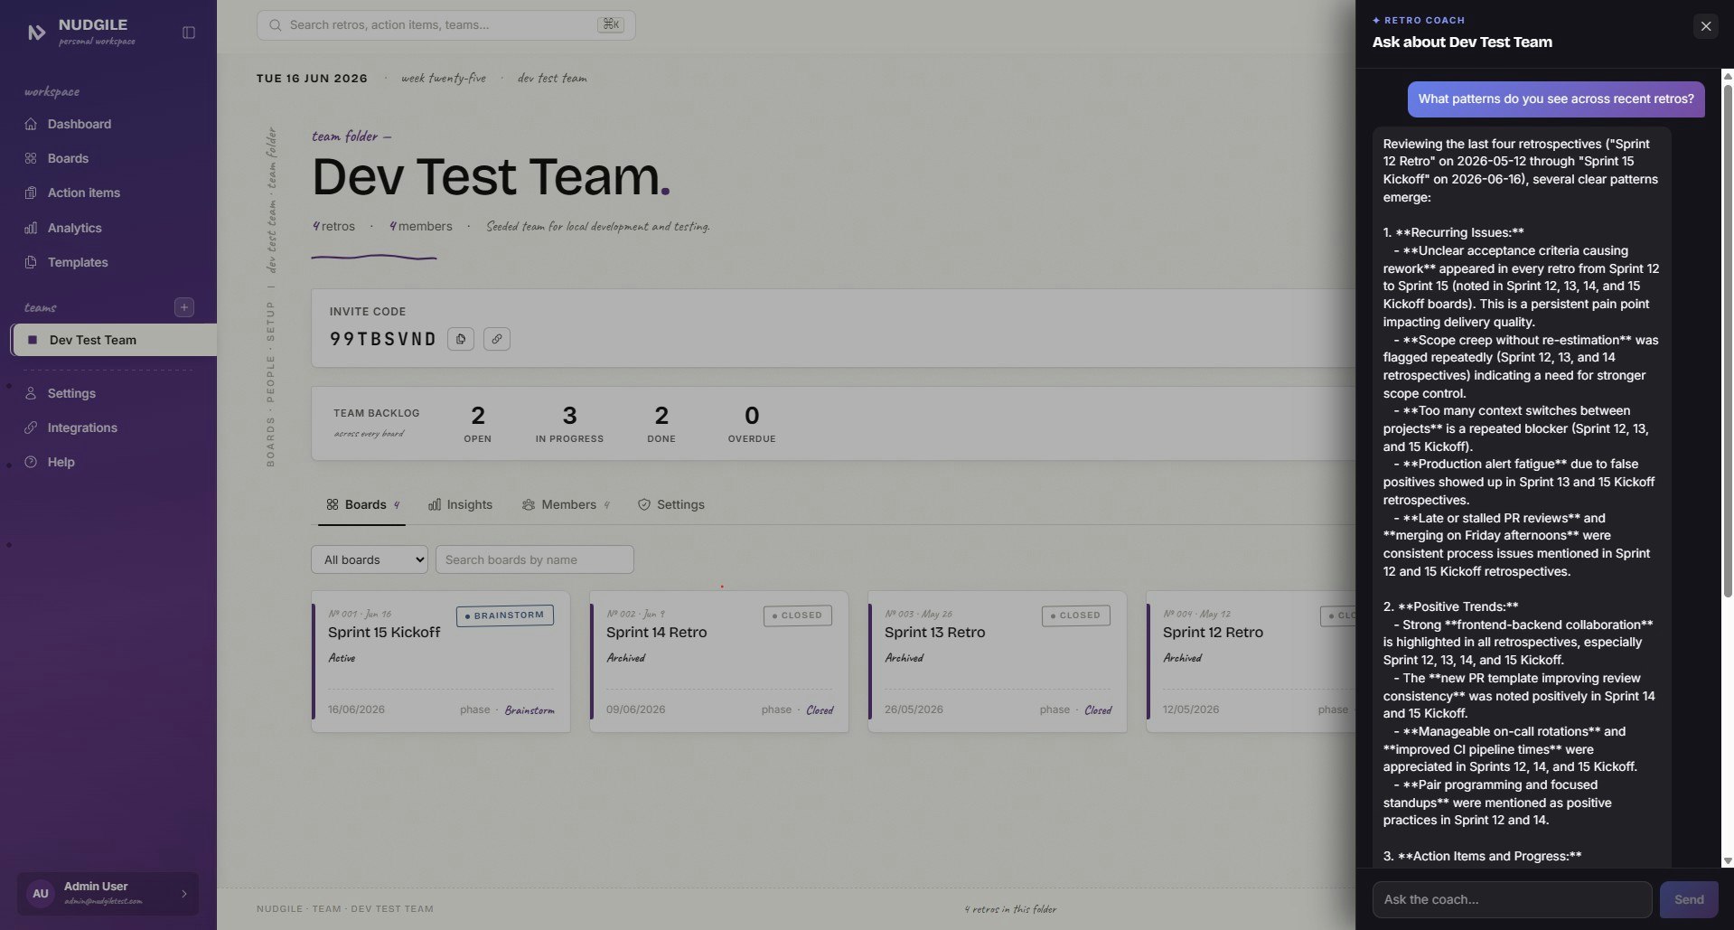Focus the Search retros, action items, teams field
The image size is (1734, 930).
tap(446, 25)
